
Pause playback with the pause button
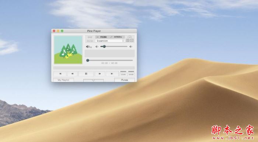tap(86, 74)
